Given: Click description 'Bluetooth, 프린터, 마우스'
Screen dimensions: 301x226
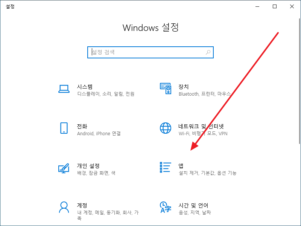Looking at the screenshot, I should (205, 94).
